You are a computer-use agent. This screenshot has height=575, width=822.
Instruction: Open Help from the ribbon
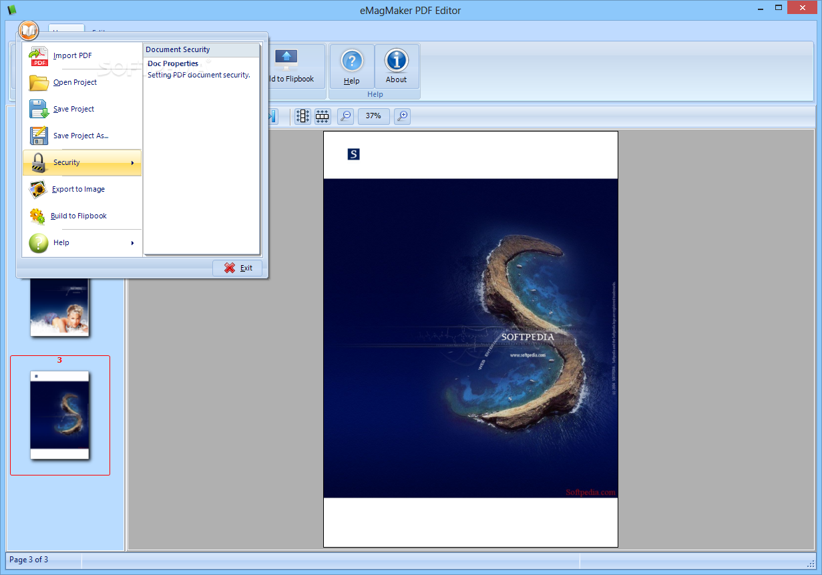click(x=352, y=67)
